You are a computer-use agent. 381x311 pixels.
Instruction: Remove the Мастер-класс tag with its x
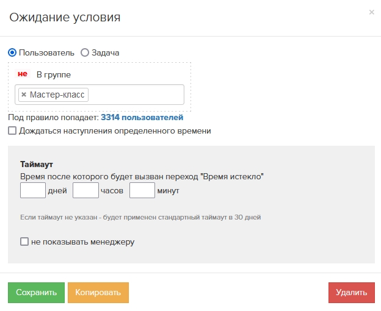tap(24, 95)
